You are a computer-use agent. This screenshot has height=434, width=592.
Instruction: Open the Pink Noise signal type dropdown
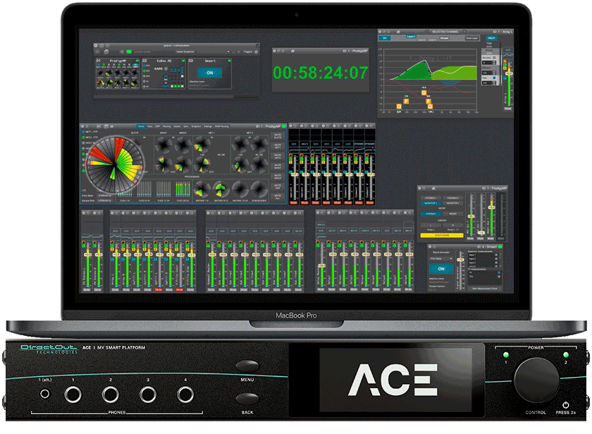click(441, 258)
